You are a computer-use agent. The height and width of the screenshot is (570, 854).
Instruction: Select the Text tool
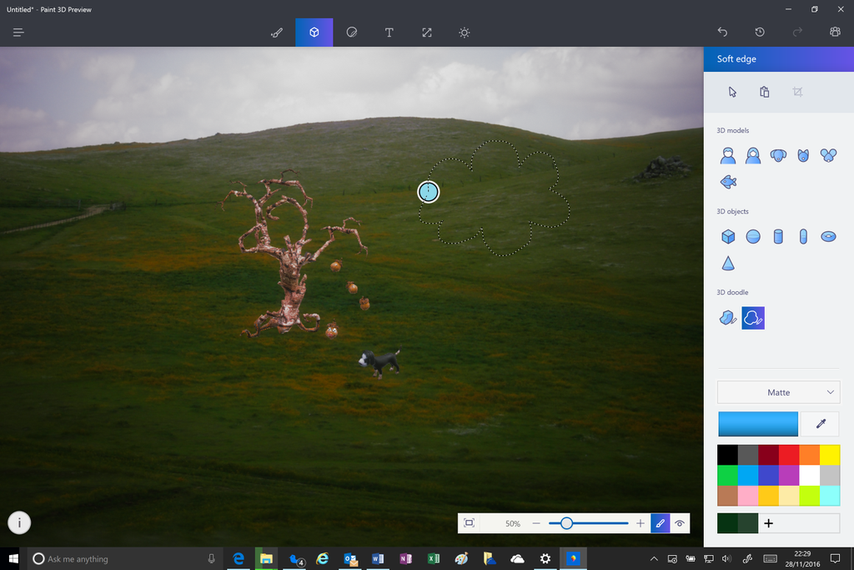point(389,33)
